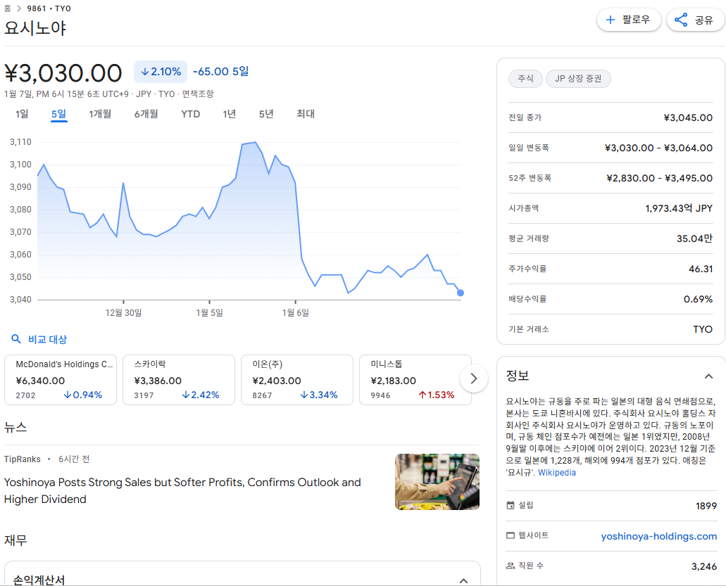Click the 1월 5일 axis label
The width and height of the screenshot is (726, 586).
coord(209,312)
